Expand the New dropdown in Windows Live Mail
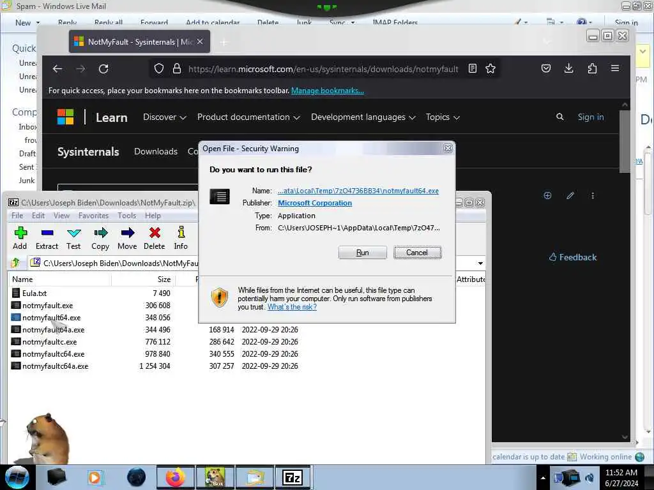 pyautogui.click(x=38, y=23)
